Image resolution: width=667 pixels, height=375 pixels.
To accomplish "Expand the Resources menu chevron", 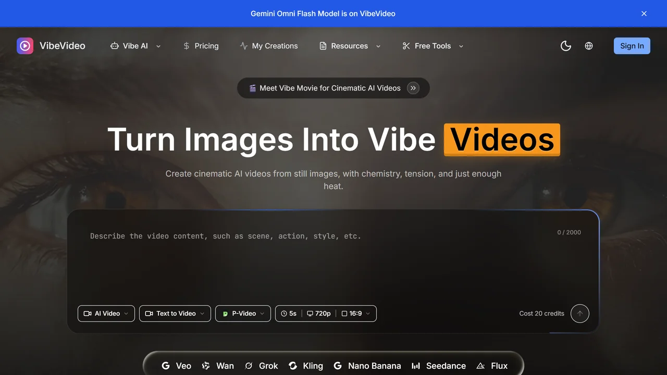I will [378, 46].
